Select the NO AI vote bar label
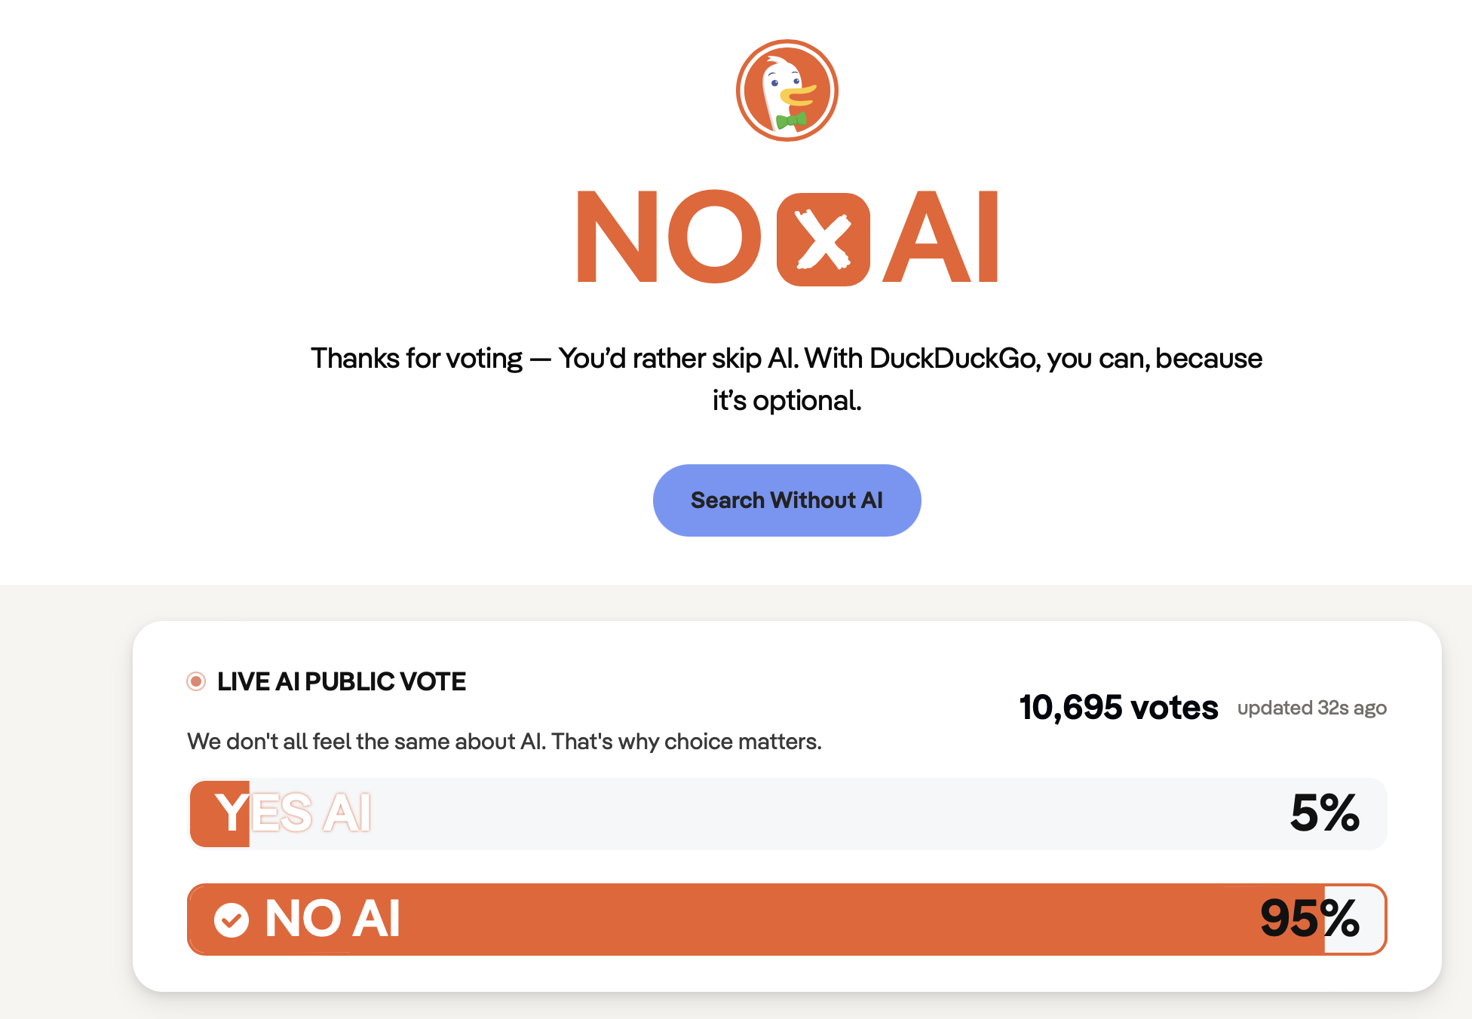The width and height of the screenshot is (1472, 1019). [332, 920]
